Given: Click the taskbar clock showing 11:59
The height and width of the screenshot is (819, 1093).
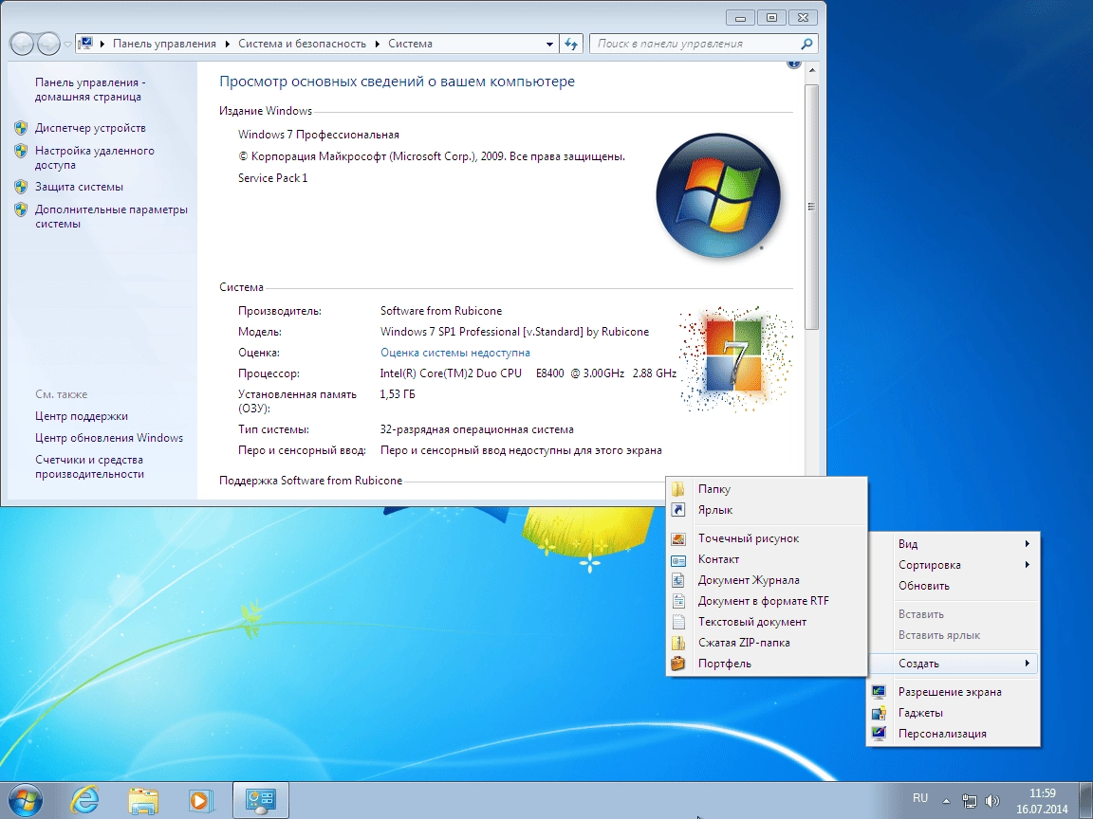Looking at the screenshot, I should pyautogui.click(x=1042, y=801).
